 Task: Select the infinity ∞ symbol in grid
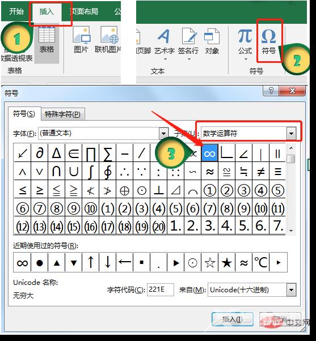click(210, 154)
